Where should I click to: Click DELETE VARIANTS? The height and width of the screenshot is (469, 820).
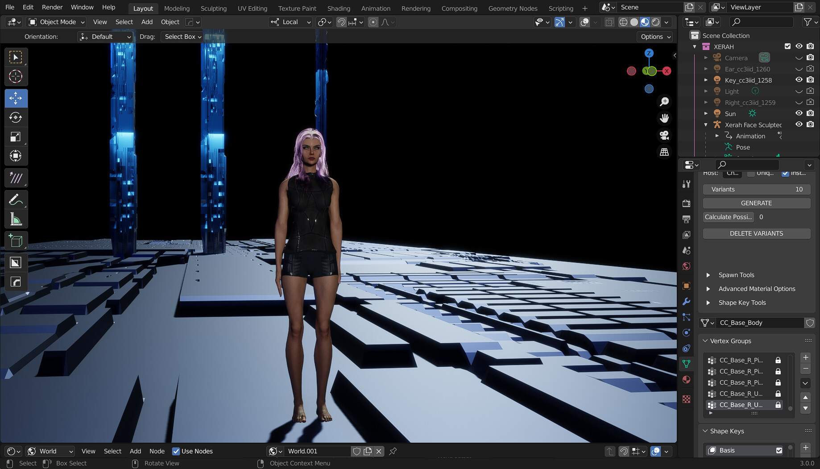(x=756, y=233)
